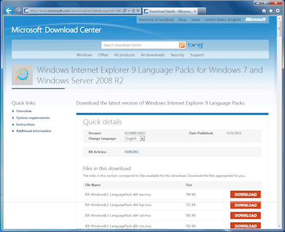Image resolution: width=285 pixels, height=232 pixels.
Task: Open the Security navigation menu item
Action: pos(177,55)
